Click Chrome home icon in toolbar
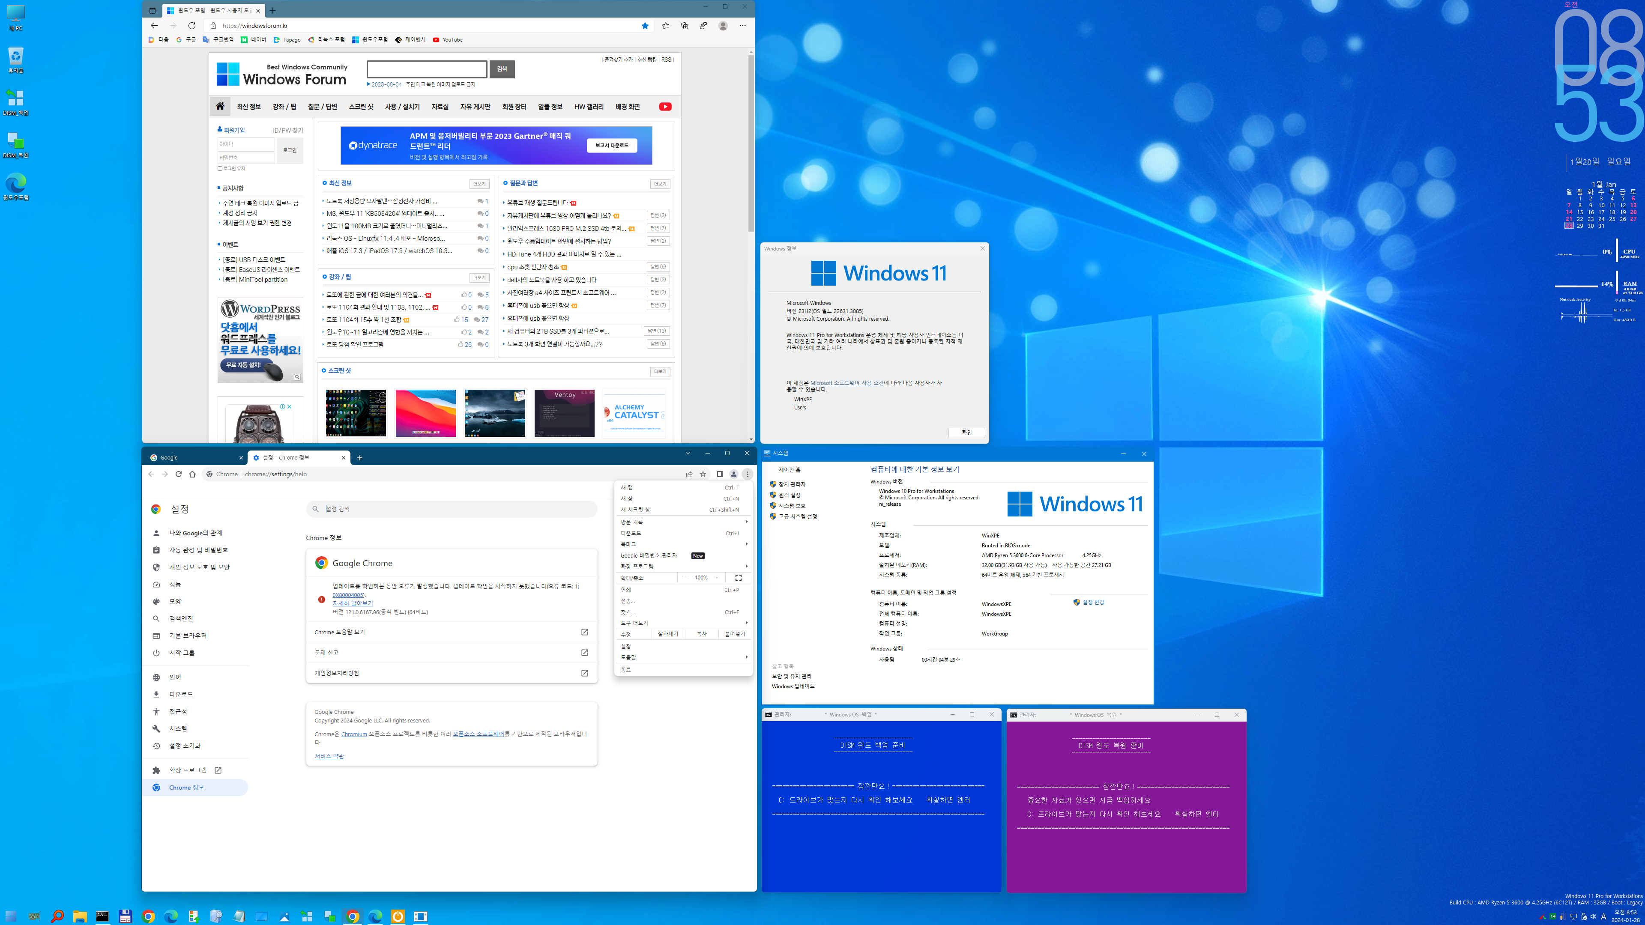 192,474
